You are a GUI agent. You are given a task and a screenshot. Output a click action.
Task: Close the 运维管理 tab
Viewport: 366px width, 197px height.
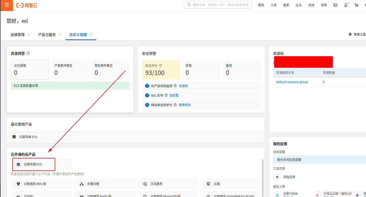coord(29,35)
